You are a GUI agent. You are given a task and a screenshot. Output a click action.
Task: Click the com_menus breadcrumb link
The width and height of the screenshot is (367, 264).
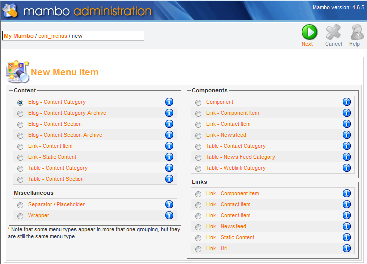coord(53,36)
